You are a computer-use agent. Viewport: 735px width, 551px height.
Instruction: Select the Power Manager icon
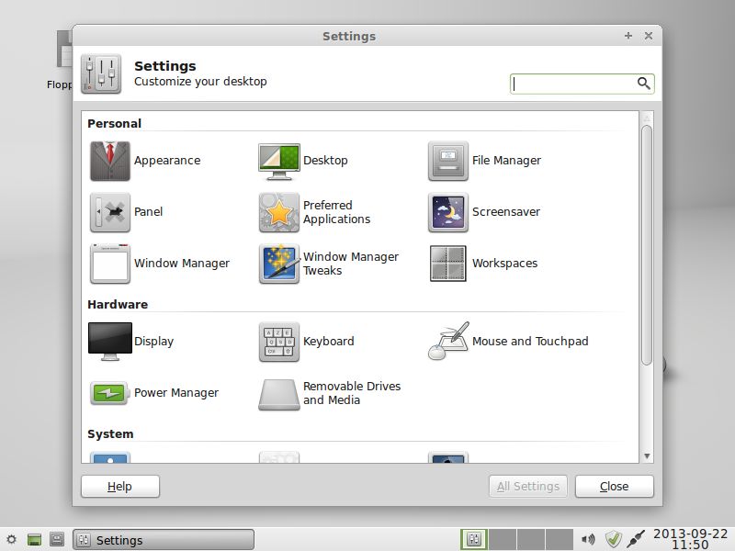point(108,392)
